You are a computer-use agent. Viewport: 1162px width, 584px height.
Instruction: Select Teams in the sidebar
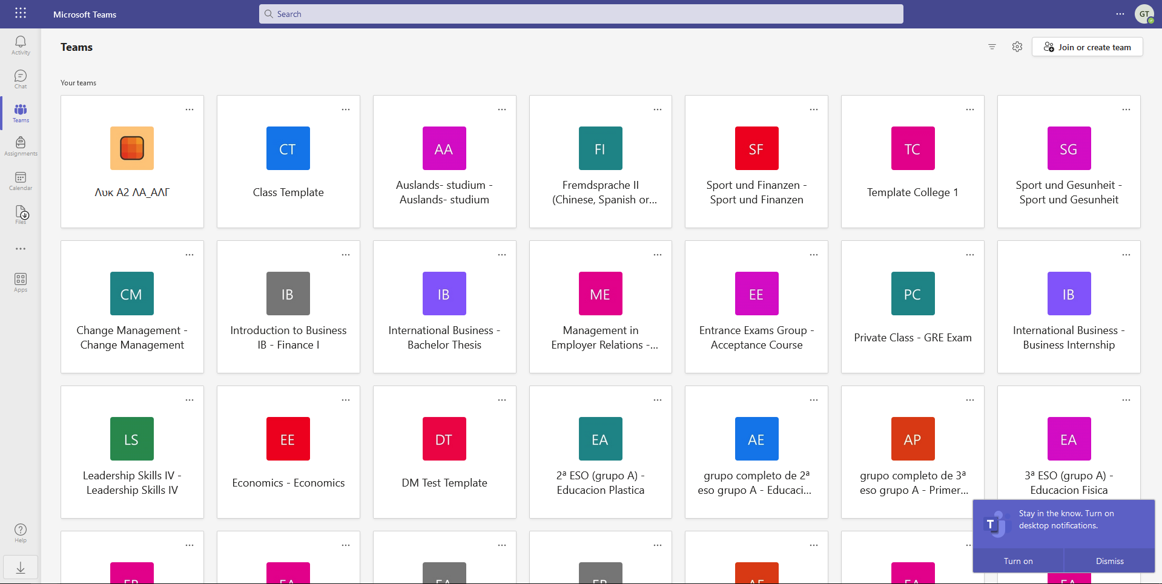[21, 113]
